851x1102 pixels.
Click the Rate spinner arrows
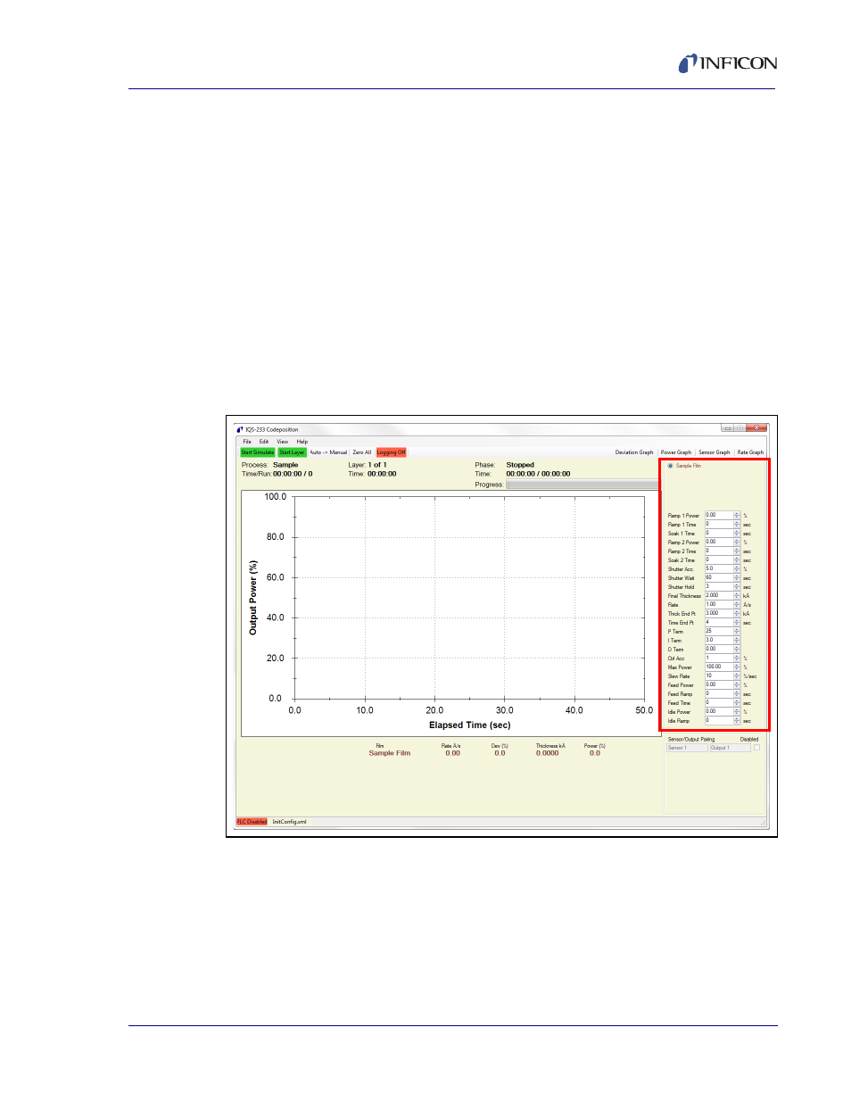(737, 604)
